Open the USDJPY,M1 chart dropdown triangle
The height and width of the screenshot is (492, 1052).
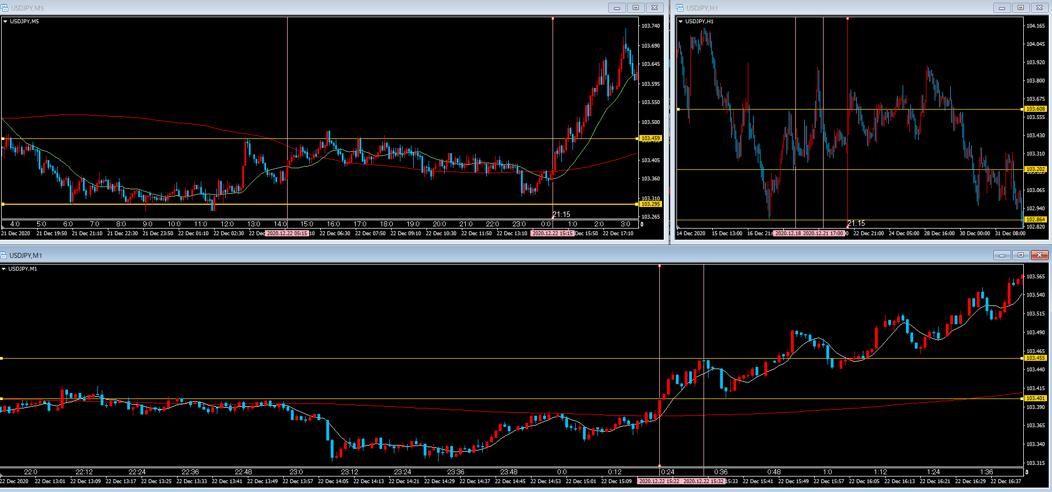4,269
